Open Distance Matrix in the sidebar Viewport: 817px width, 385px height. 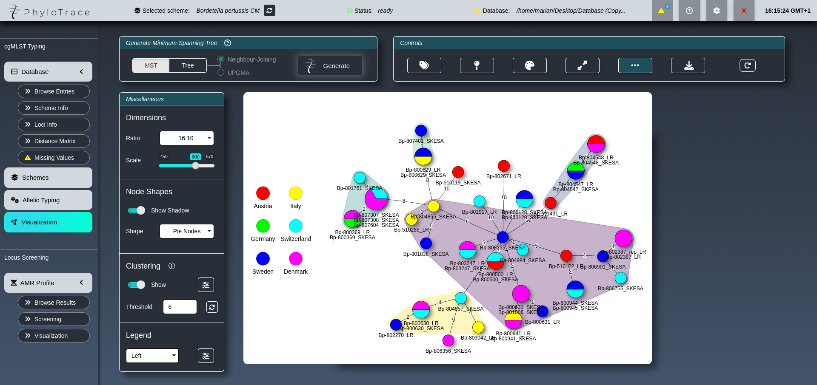(54, 141)
